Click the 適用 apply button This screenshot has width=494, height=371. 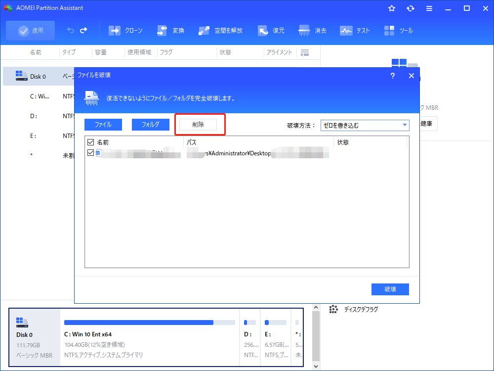coord(30,31)
